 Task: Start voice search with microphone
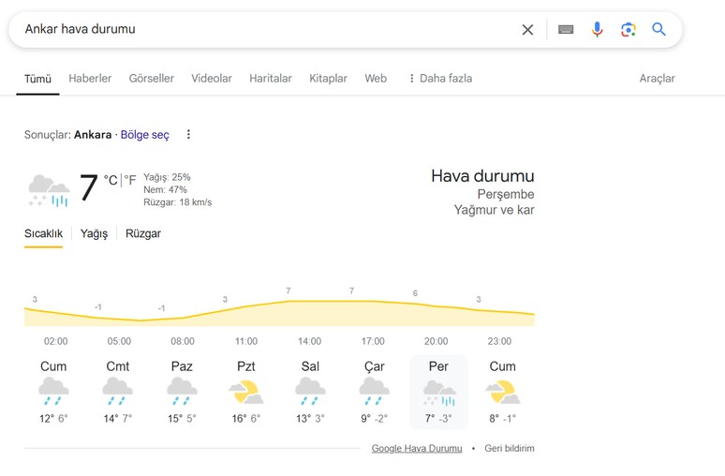(x=597, y=30)
